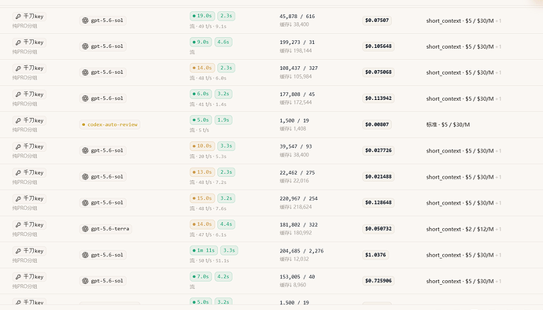Click the key icon in the $0.128648 row
Screen dimensions: 543x310
pyautogui.click(x=18, y=198)
